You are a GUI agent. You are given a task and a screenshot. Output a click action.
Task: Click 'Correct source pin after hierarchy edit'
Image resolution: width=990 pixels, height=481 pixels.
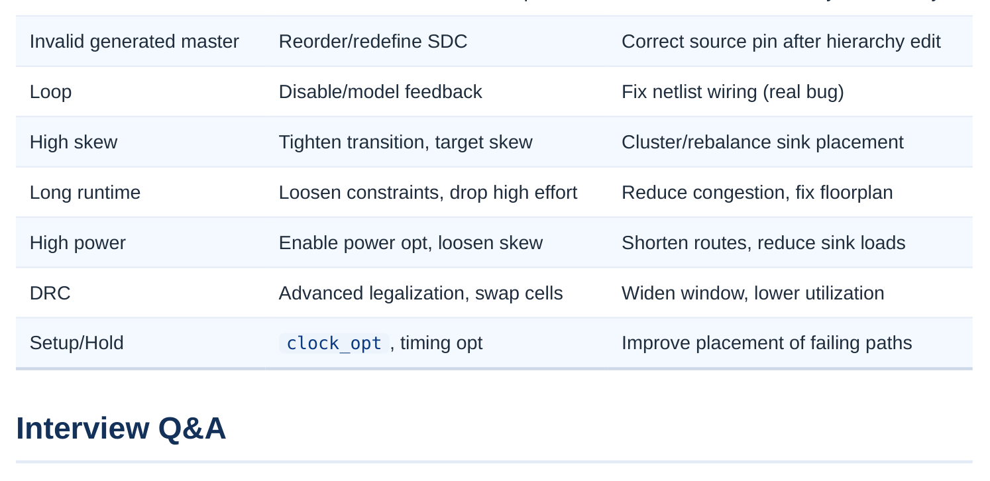tap(781, 42)
